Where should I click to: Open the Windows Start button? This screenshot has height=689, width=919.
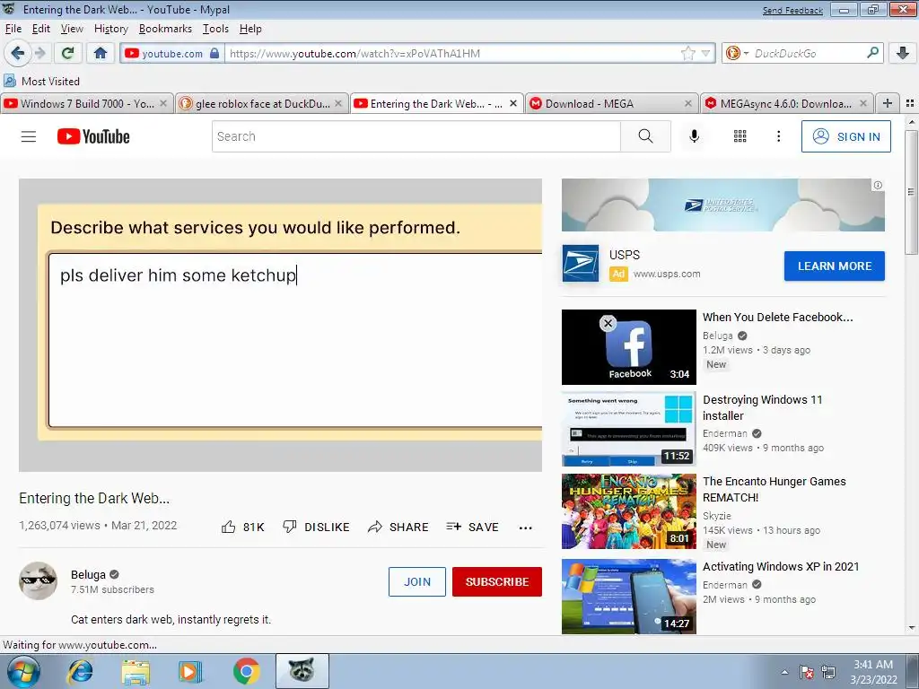(23, 671)
